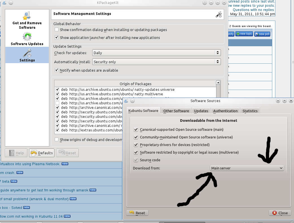Uncheck Proprietary drivers for devices (restricted)
This screenshot has width=294, height=223.
(136, 145)
